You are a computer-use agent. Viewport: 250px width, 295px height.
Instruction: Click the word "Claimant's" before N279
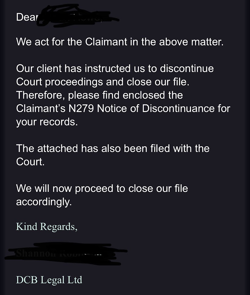(41, 109)
